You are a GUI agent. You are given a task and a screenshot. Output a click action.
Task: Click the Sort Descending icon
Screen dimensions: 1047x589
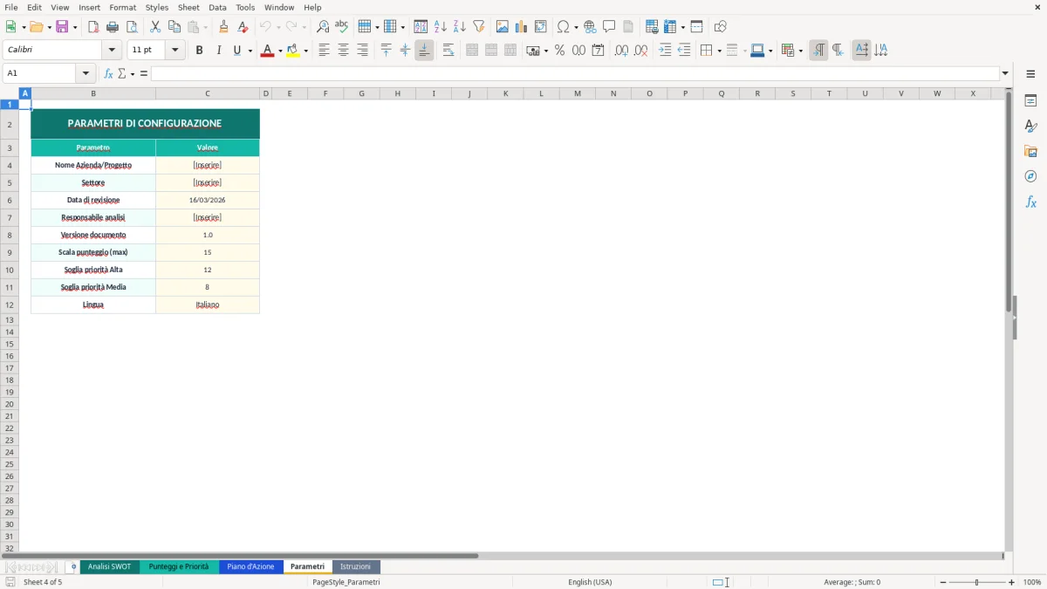(x=460, y=27)
